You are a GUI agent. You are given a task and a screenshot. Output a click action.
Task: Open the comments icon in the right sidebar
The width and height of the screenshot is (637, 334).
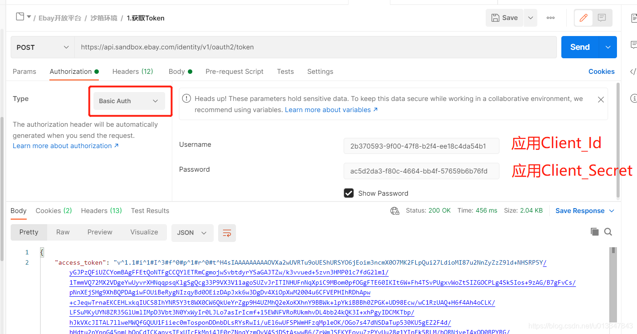(633, 45)
